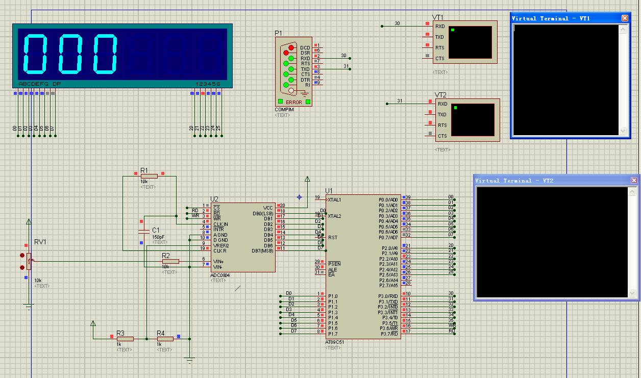641x378 pixels.
Task: Click the VT2 component's black screen
Action: point(473,119)
